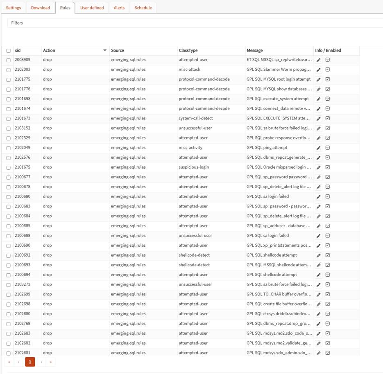Edit rule 2102681 using the pencil icon
Viewport: 383px width, 374px height.
tap(319, 353)
